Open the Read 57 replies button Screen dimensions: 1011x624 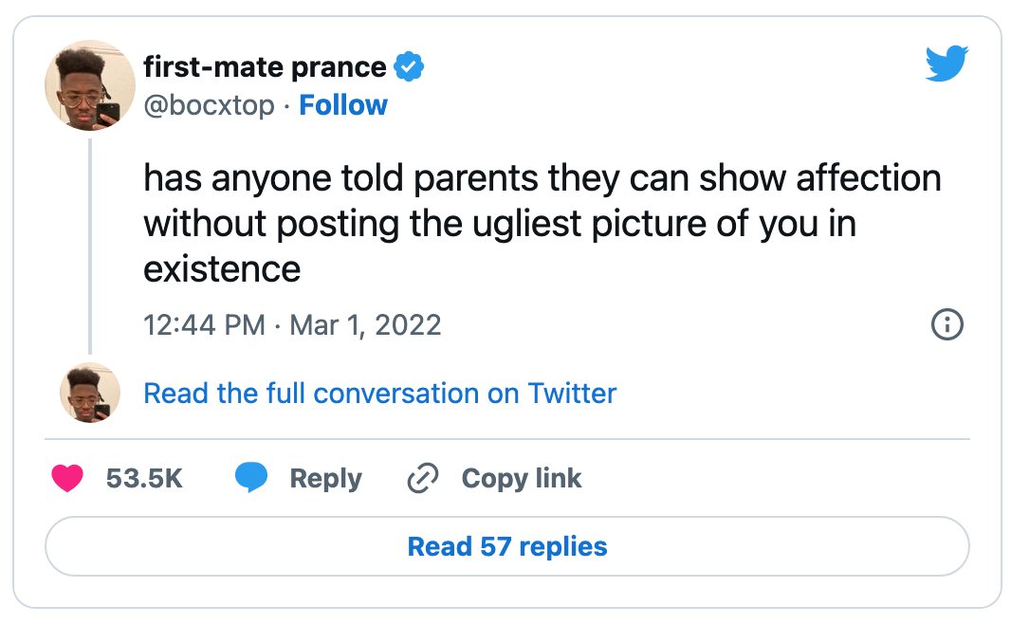pos(506,546)
